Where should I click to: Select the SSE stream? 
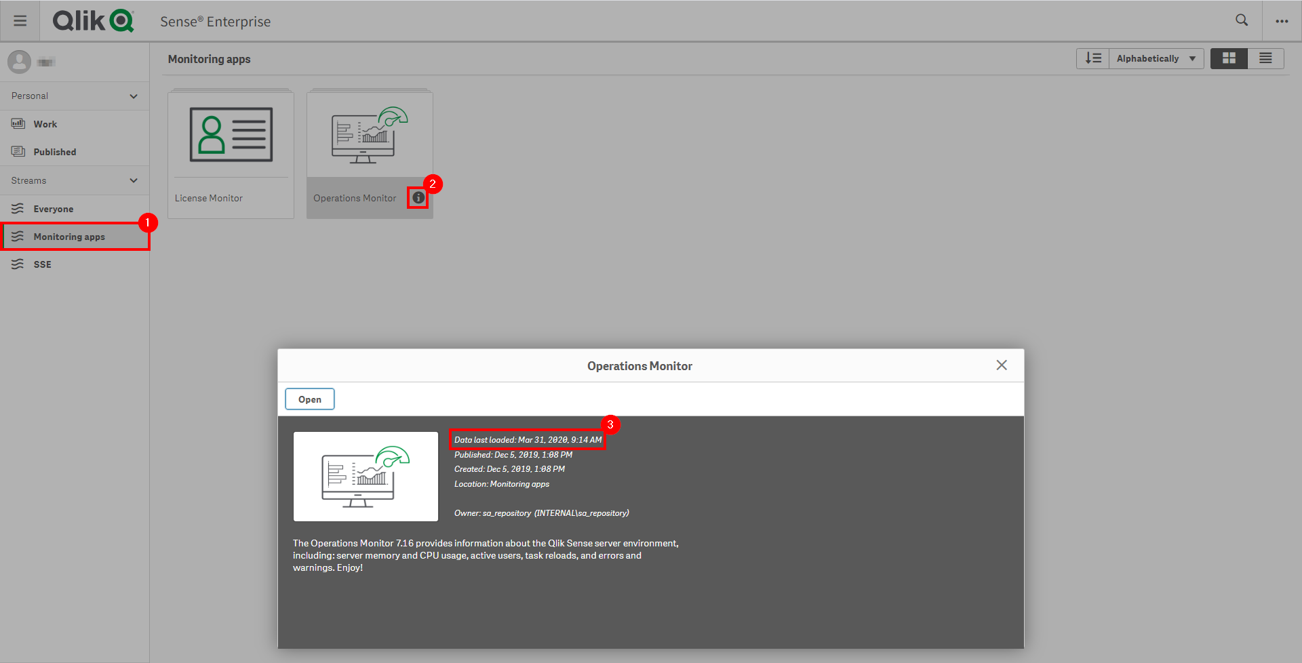(x=42, y=264)
